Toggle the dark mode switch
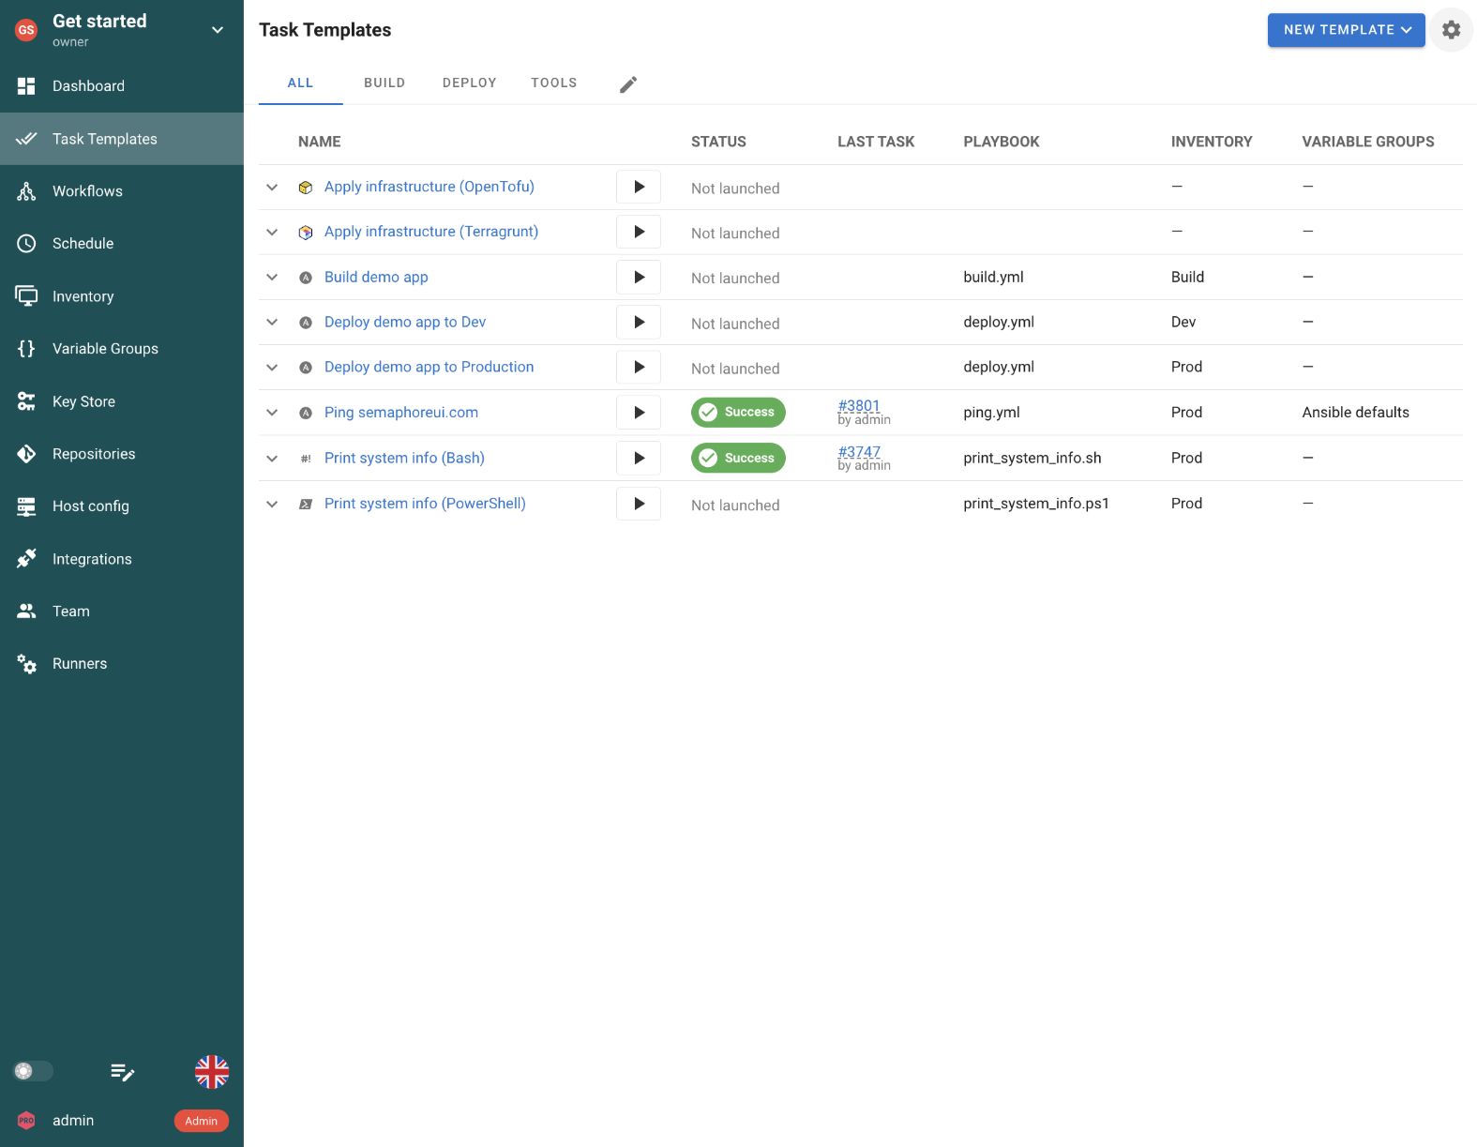 [33, 1071]
